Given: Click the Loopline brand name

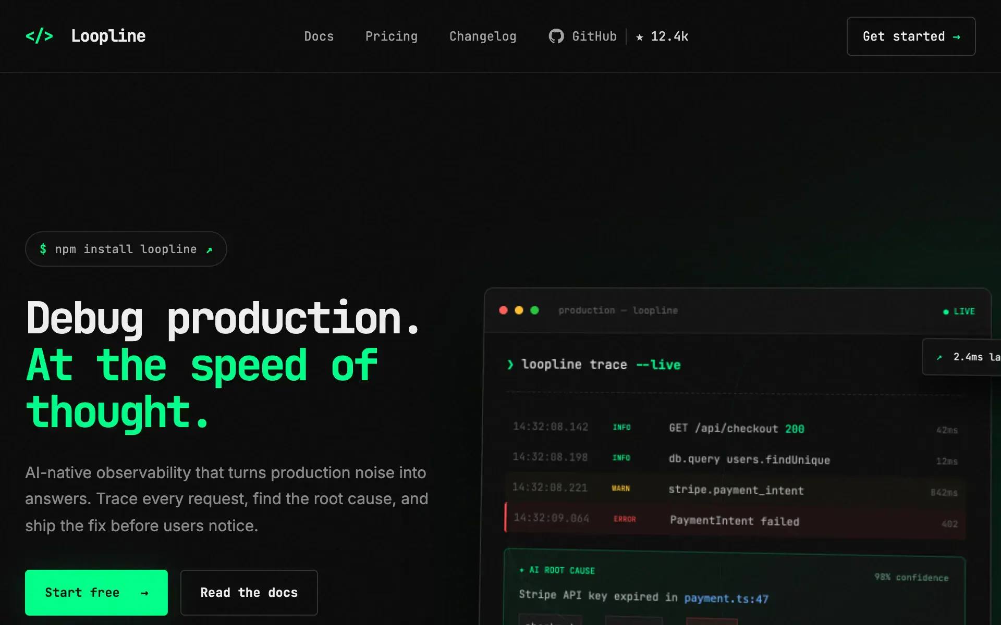Looking at the screenshot, I should point(108,36).
